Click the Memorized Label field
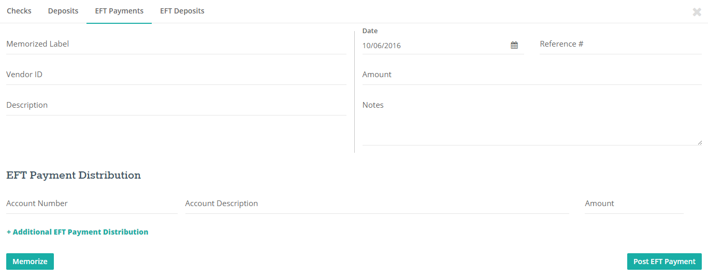The image size is (708, 276). [x=176, y=45]
